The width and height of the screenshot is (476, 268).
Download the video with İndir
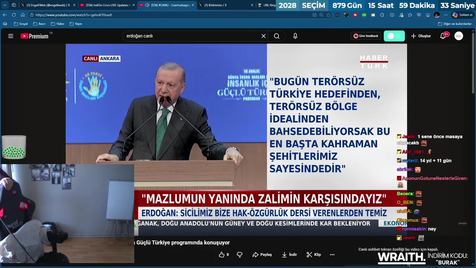click(x=289, y=255)
